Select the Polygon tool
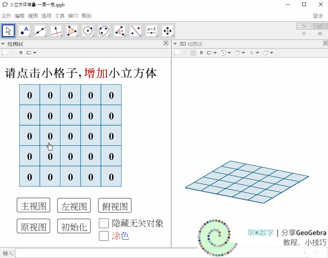This screenshot has height=258, width=328. click(72, 31)
